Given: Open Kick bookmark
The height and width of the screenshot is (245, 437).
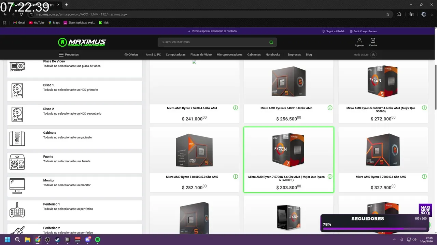Looking at the screenshot, I should tap(103, 23).
